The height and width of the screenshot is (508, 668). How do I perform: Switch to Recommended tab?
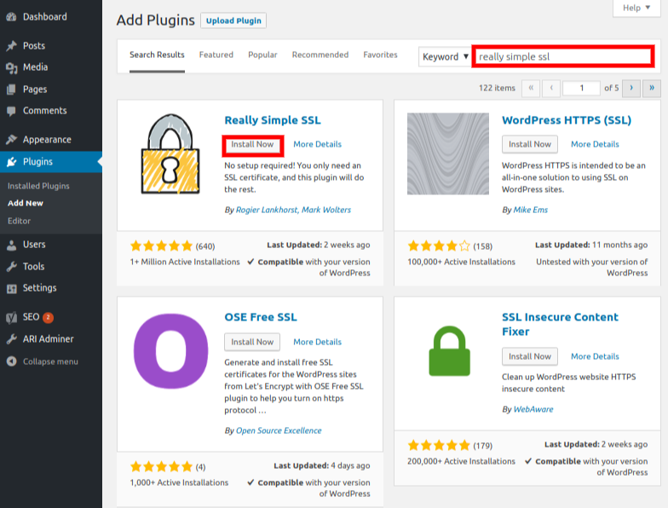click(x=320, y=55)
